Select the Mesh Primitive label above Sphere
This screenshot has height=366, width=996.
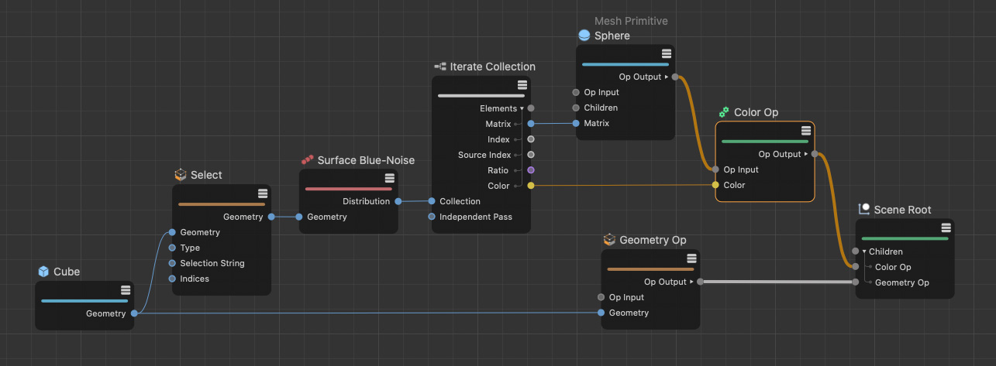point(630,21)
